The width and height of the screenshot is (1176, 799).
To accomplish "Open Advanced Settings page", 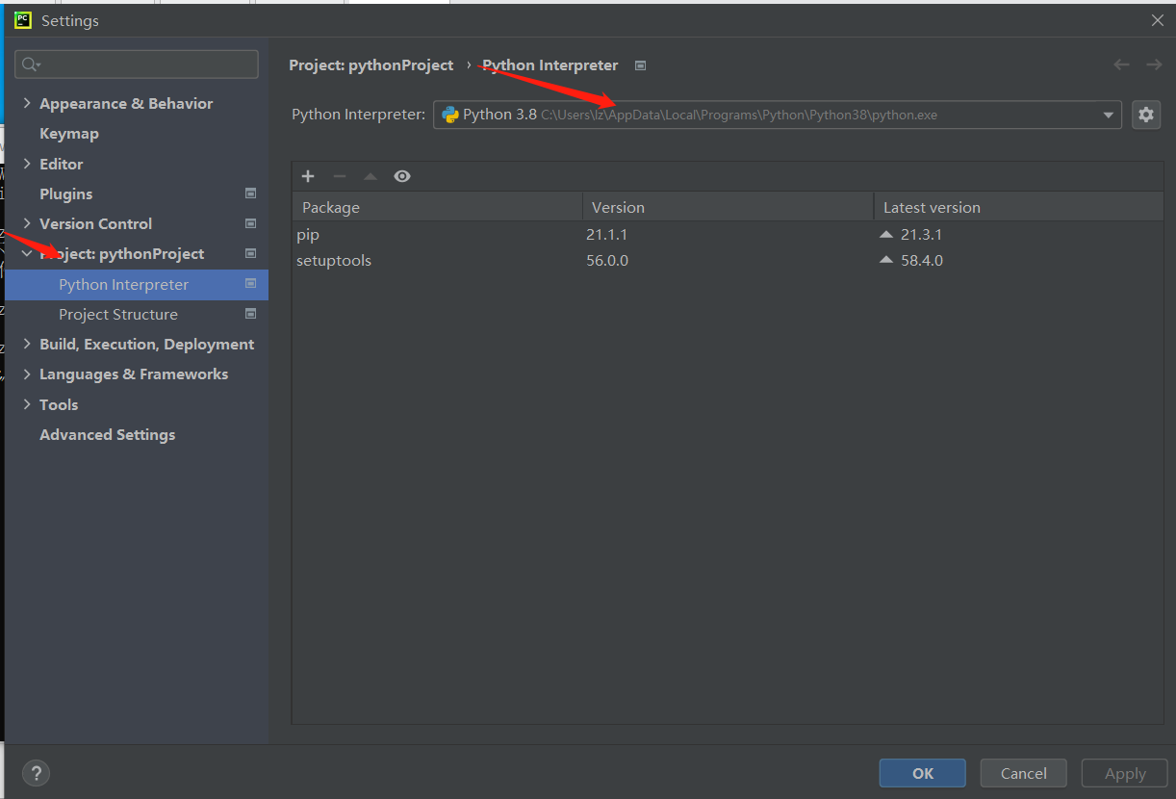I will click(x=108, y=434).
